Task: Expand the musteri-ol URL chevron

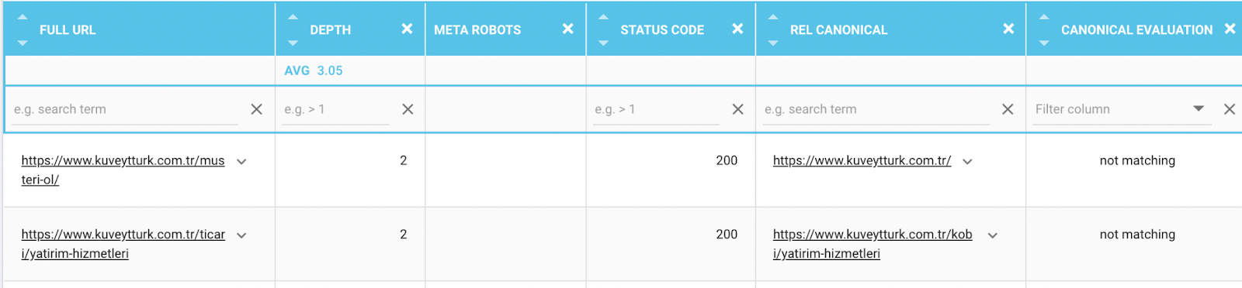Action: pos(241,162)
